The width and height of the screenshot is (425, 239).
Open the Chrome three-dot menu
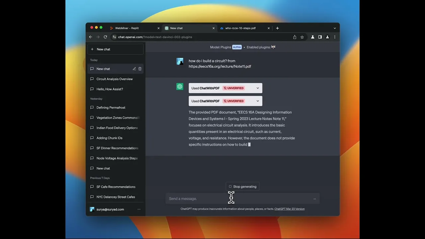(x=335, y=37)
